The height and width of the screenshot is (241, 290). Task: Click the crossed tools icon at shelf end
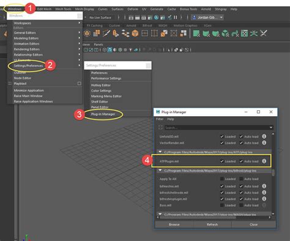(263, 33)
